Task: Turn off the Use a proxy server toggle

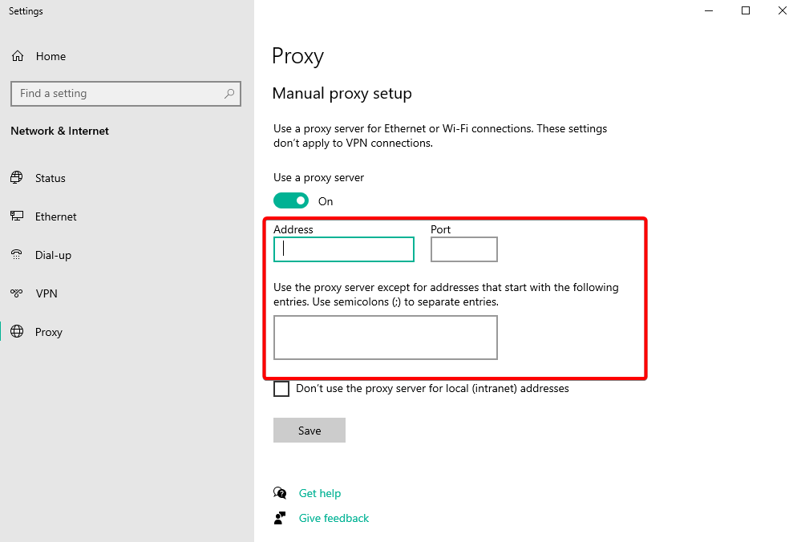Action: pyautogui.click(x=291, y=200)
